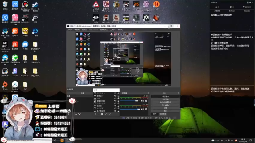Click the white text field above sources

(106, 90)
